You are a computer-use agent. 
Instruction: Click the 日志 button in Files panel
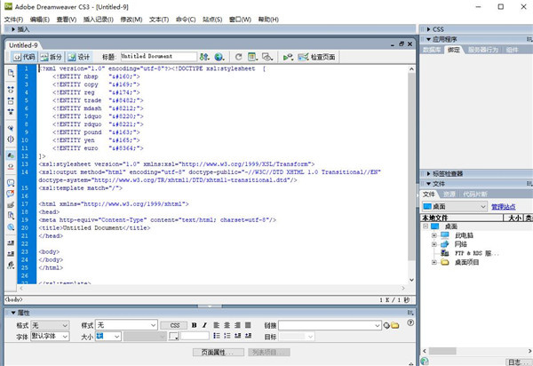pyautogui.click(x=518, y=362)
